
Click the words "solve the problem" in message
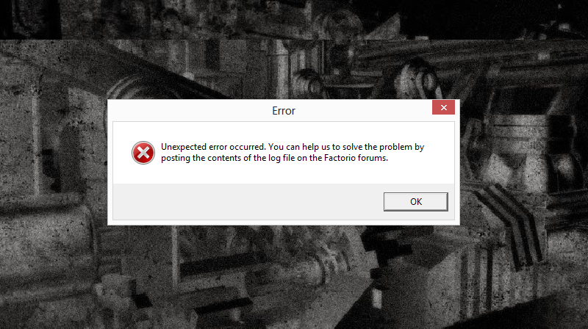(377, 147)
